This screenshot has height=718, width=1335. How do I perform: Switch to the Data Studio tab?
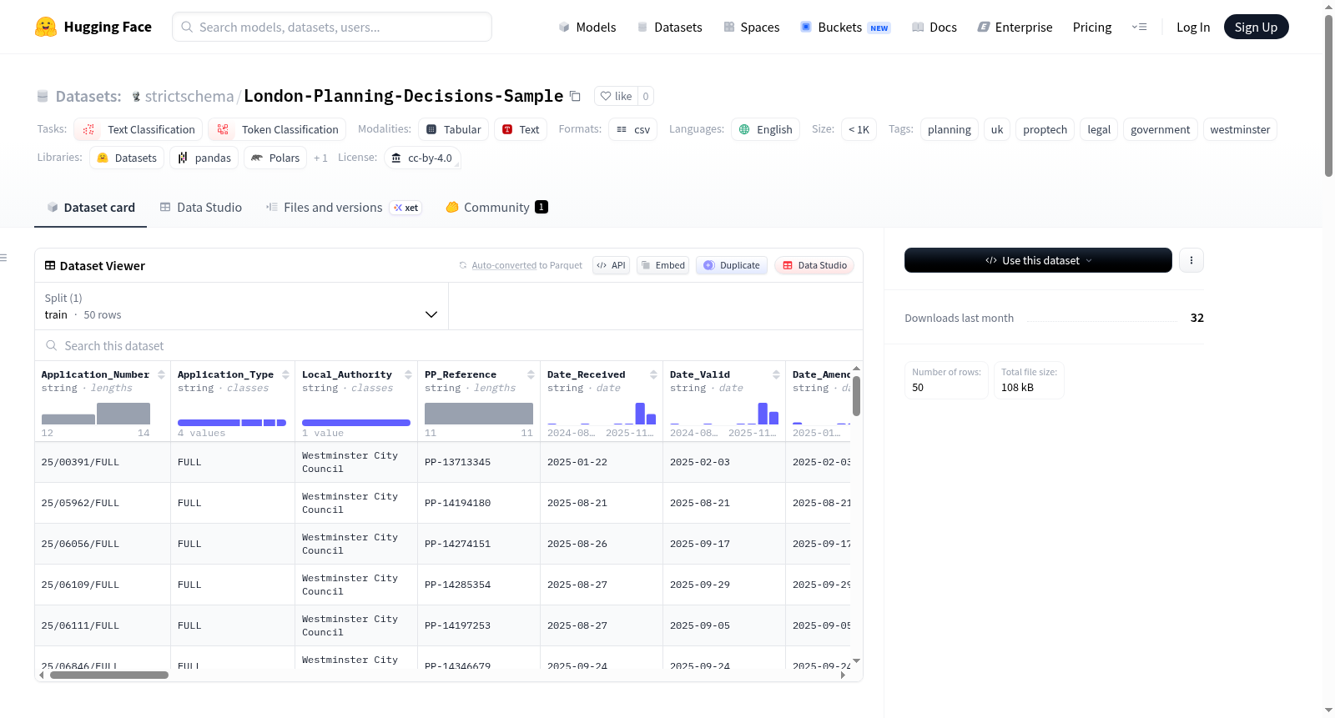pos(201,207)
